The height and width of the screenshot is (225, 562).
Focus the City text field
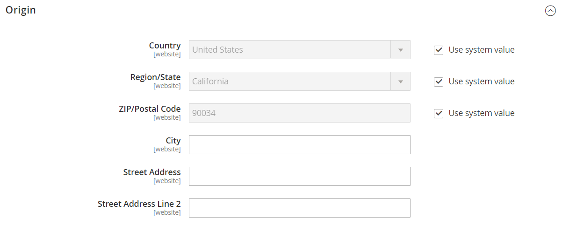point(300,144)
